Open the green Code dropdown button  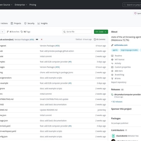(101, 32)
